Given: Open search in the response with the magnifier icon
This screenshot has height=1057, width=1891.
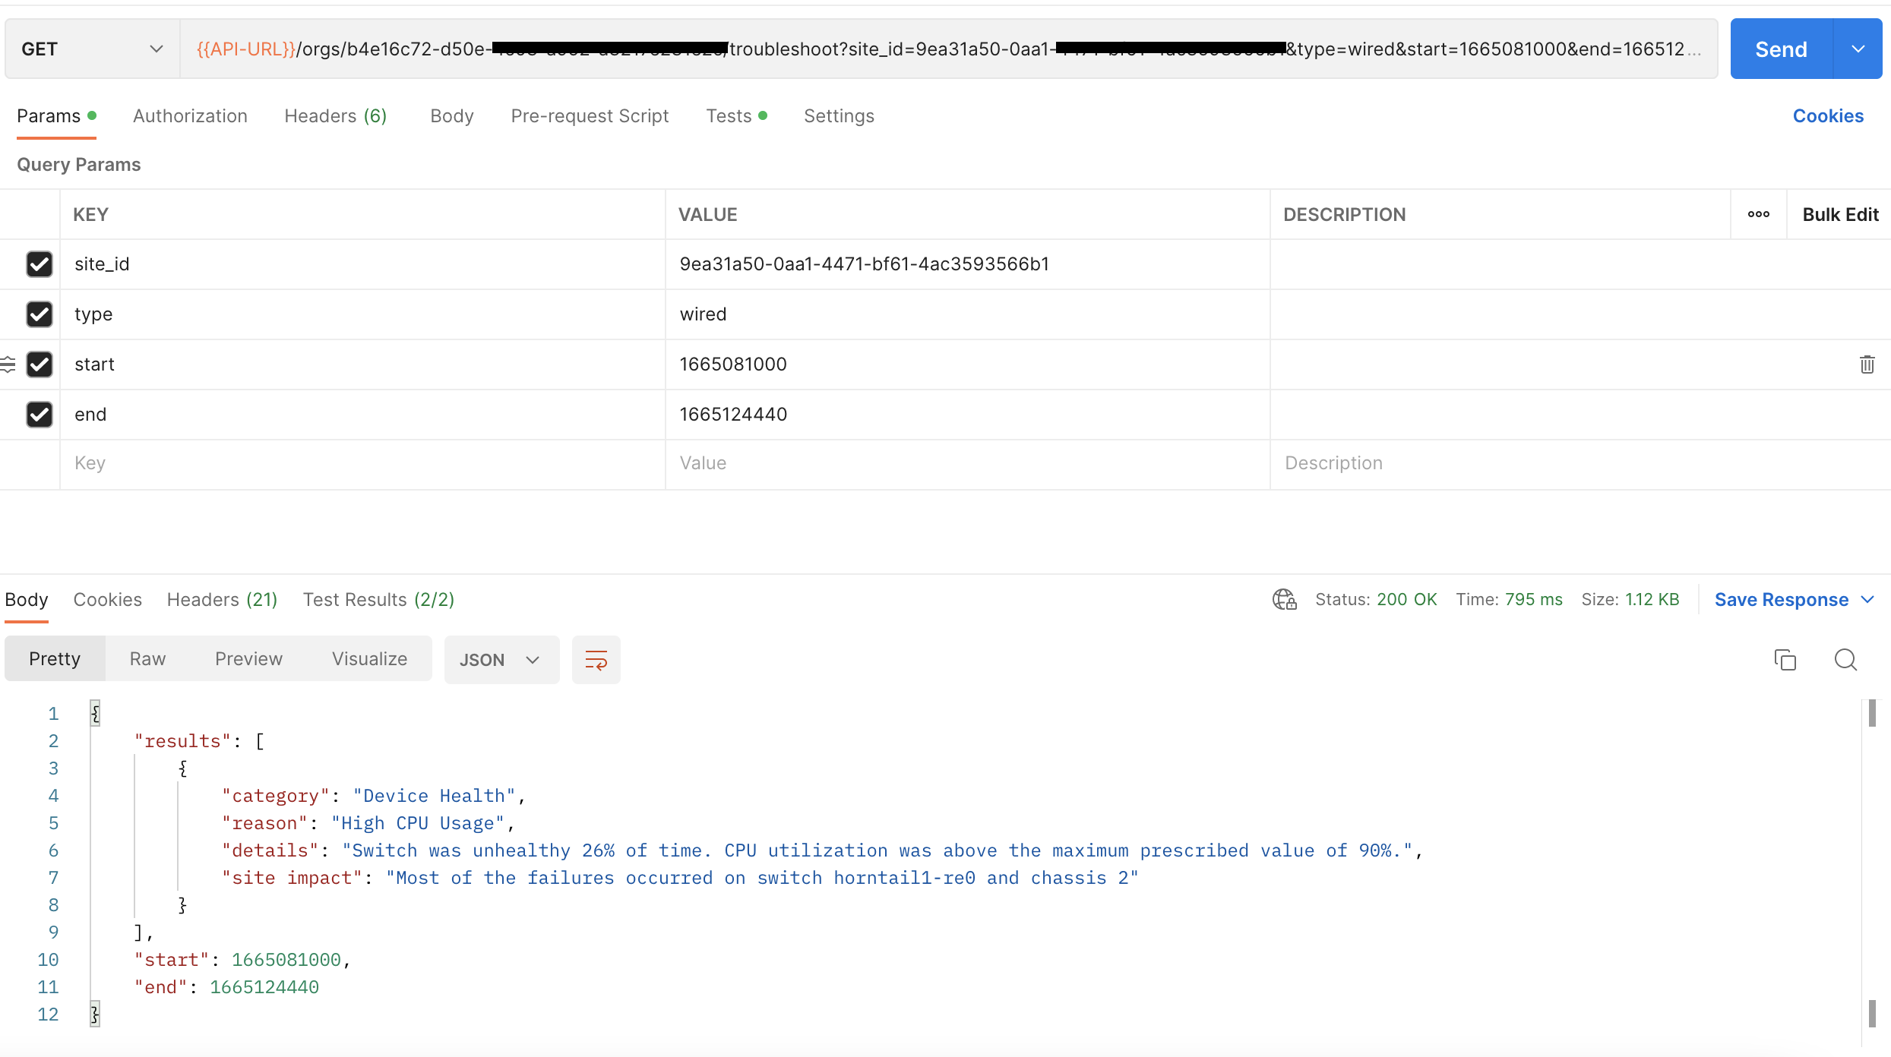Looking at the screenshot, I should point(1845,659).
